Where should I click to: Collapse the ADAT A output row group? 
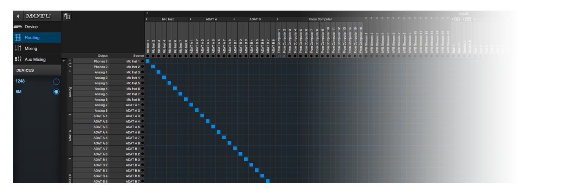pos(70,115)
